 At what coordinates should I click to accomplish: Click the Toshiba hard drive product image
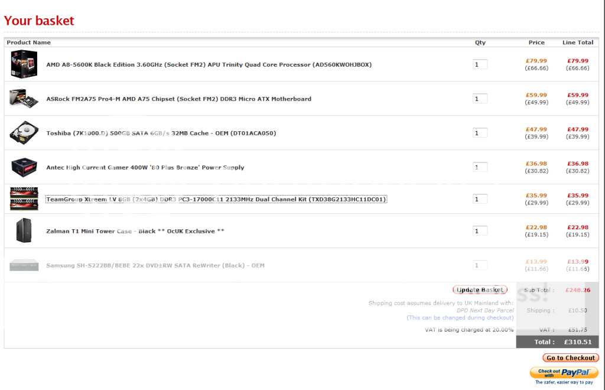pos(24,133)
